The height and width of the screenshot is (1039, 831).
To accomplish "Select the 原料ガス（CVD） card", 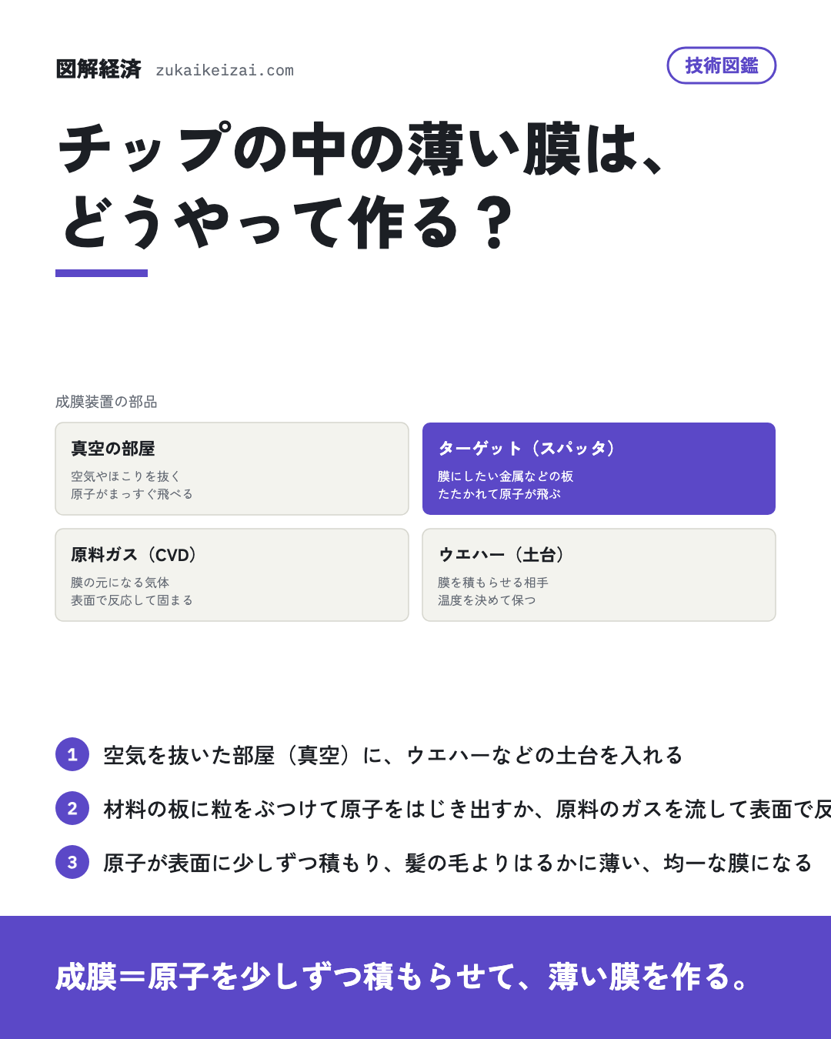I will tap(232, 575).
